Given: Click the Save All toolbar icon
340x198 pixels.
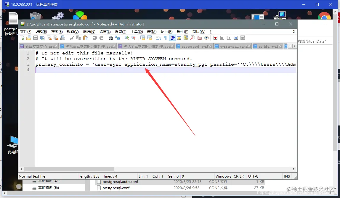Looking at the screenshot, I should click(x=43, y=38).
